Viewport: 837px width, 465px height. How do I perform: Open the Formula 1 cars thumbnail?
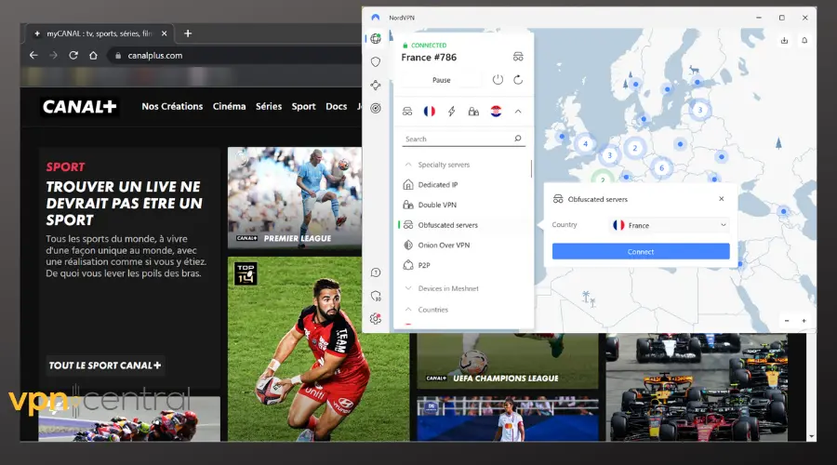[697, 387]
